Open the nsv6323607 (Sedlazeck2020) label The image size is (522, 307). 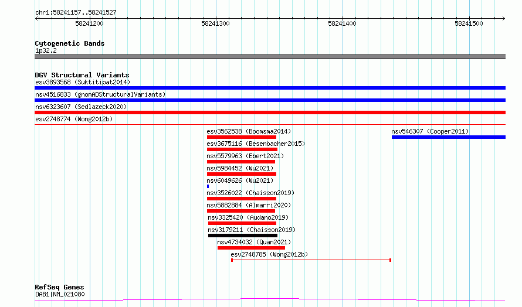pos(81,107)
